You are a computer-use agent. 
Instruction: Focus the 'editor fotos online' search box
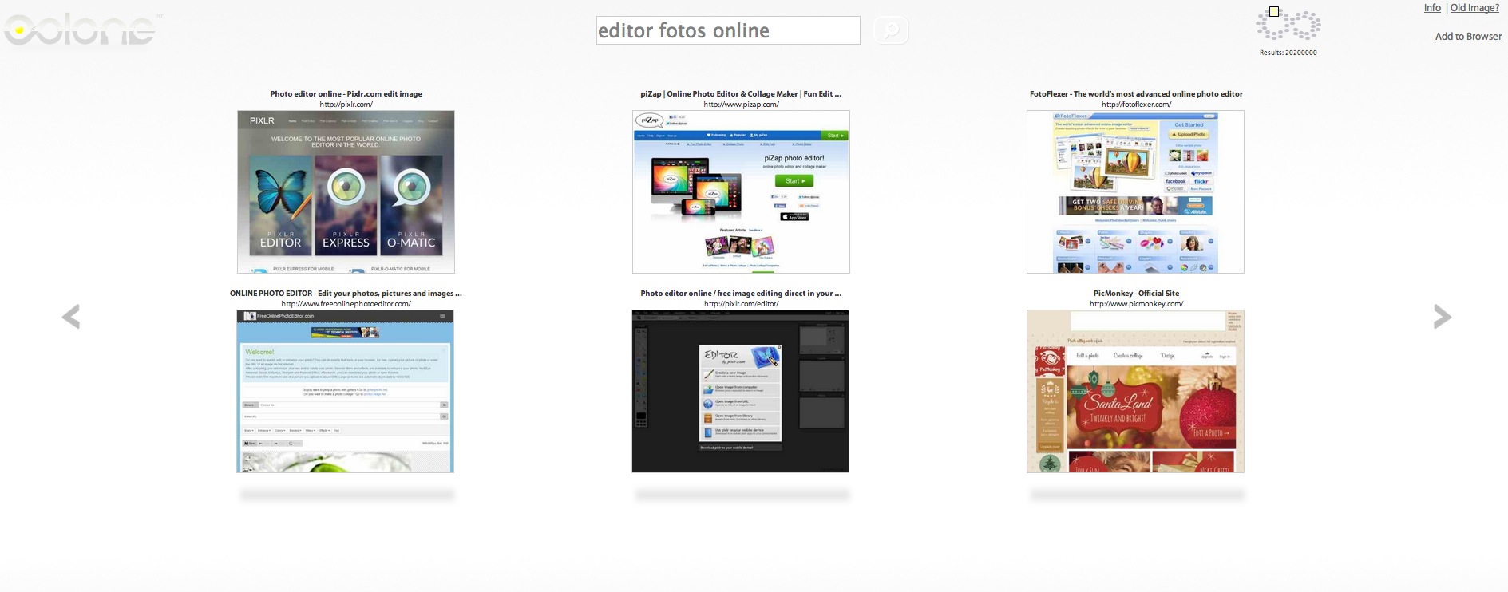[x=727, y=30]
